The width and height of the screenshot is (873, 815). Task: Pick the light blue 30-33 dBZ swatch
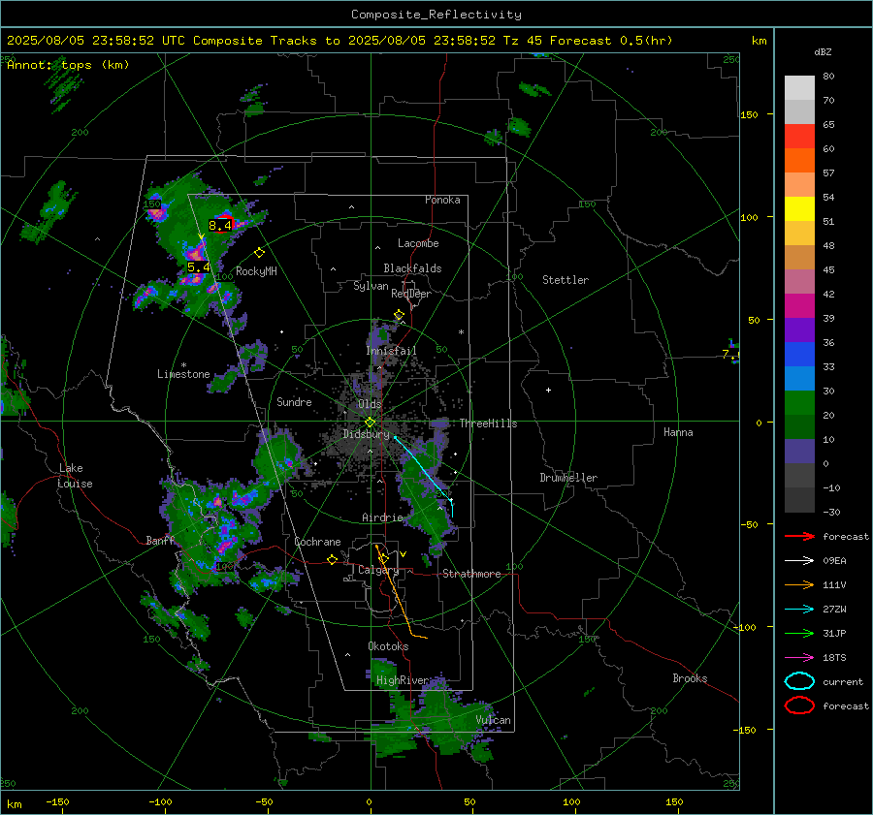pos(799,379)
